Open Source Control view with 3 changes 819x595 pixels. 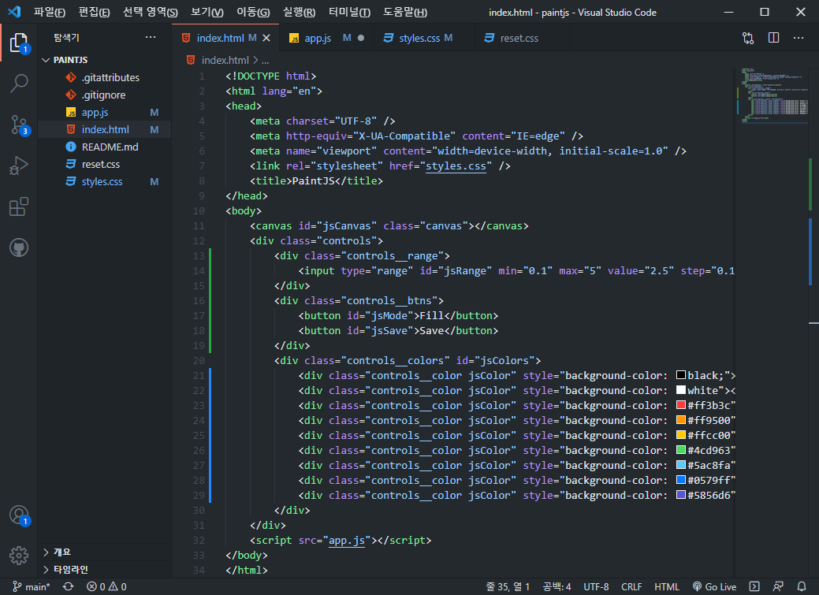pyautogui.click(x=19, y=125)
